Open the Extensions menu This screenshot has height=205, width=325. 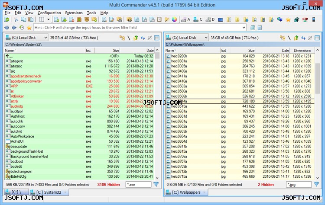pos(74,13)
